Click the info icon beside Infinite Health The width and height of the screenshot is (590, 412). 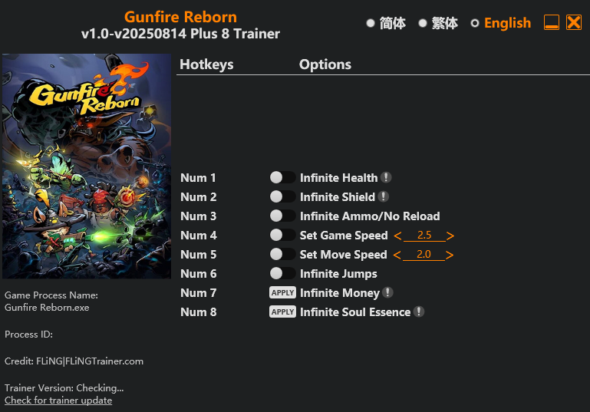click(x=386, y=177)
